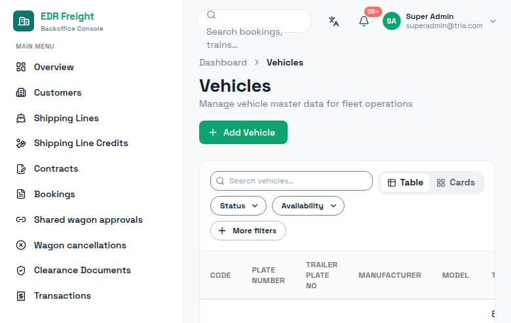Sort by CODE column header
The height and width of the screenshot is (323, 511).
pyautogui.click(x=220, y=275)
